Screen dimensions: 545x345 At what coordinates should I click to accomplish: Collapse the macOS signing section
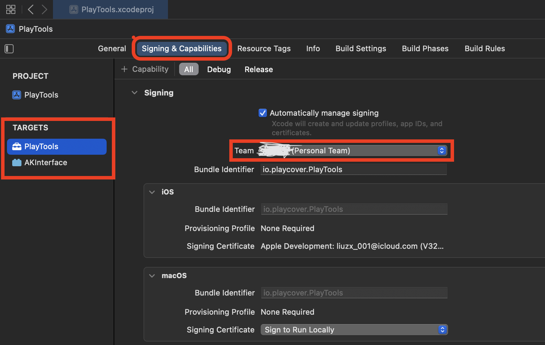click(152, 276)
